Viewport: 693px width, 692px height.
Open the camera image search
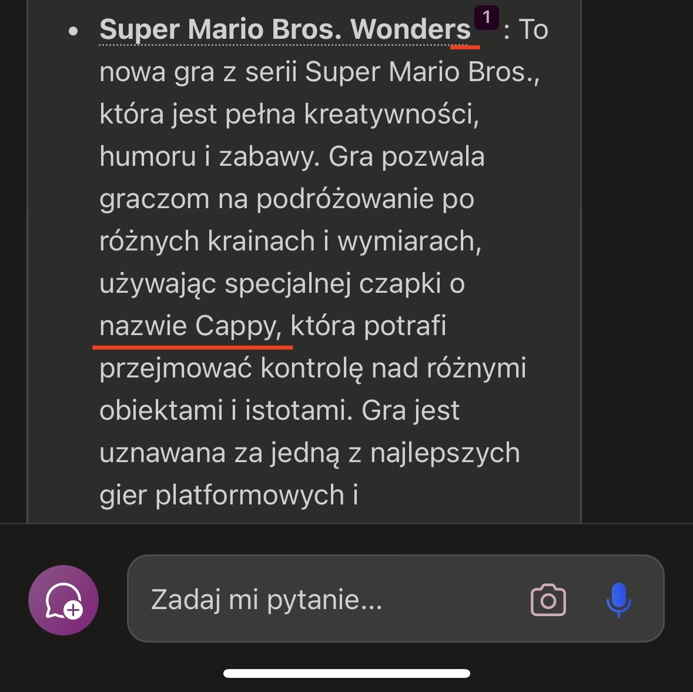click(548, 600)
